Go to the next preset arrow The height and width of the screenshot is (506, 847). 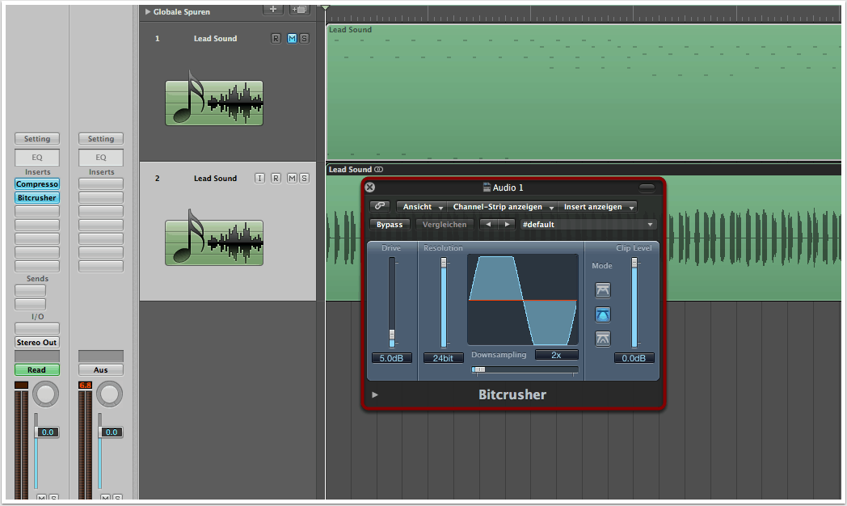507,225
